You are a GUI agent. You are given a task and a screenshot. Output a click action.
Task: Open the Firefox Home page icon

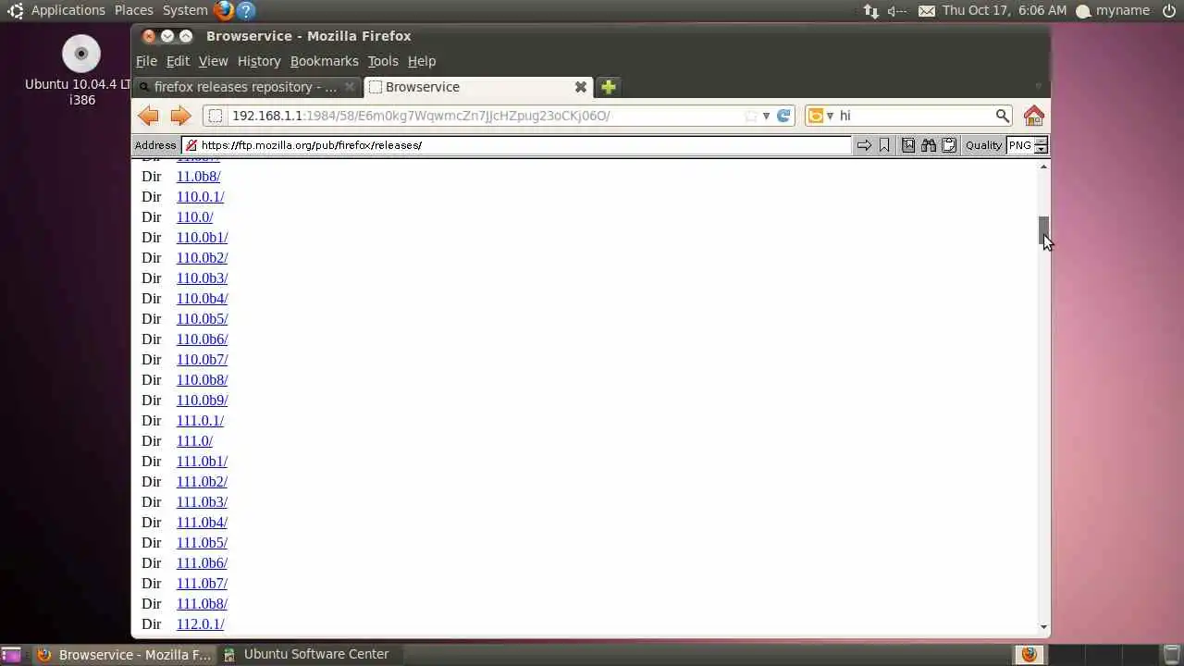click(x=1034, y=116)
